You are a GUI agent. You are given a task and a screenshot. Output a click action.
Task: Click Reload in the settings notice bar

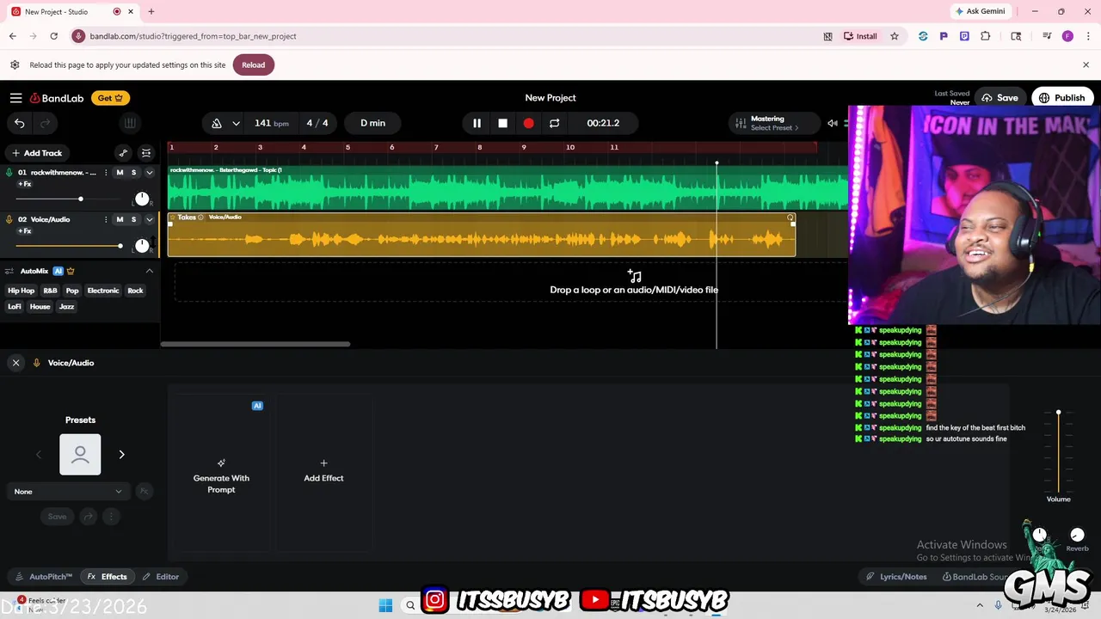pyautogui.click(x=253, y=65)
